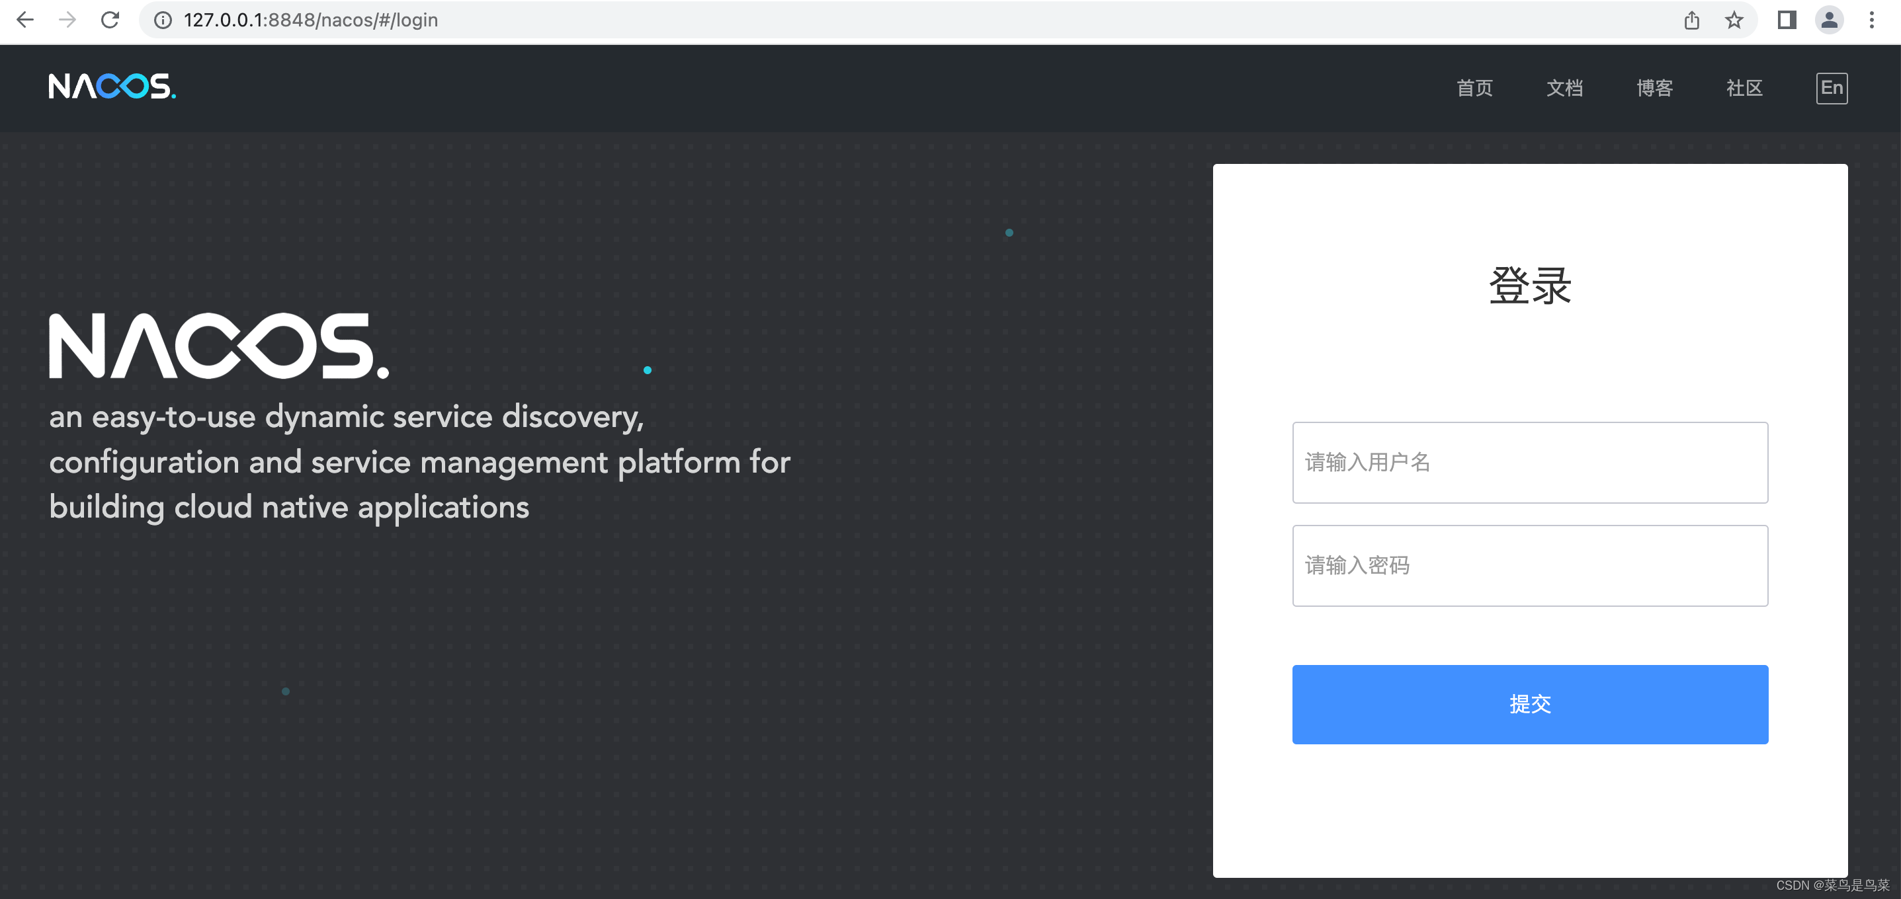
Task: Click the username input field
Action: tap(1529, 463)
